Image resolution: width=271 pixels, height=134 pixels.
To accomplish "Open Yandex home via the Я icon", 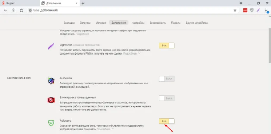I will pyautogui.click(x=13, y=10).
